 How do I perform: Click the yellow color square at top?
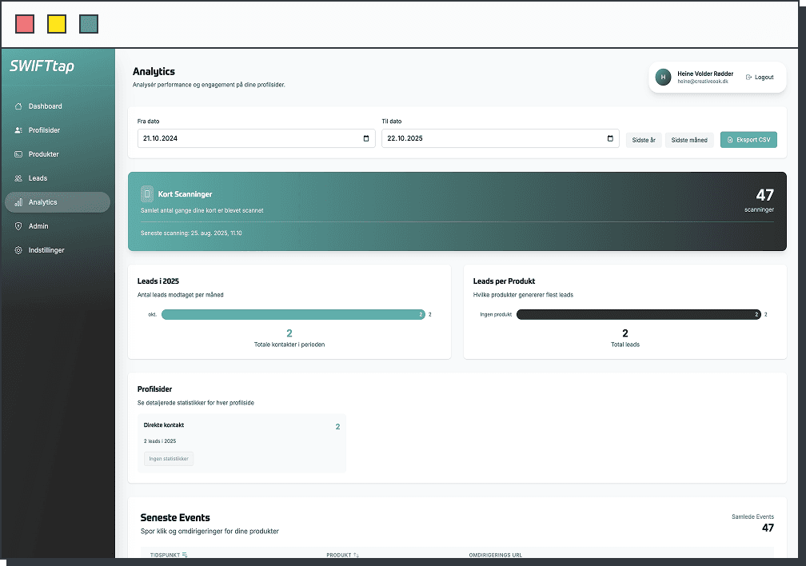point(57,24)
